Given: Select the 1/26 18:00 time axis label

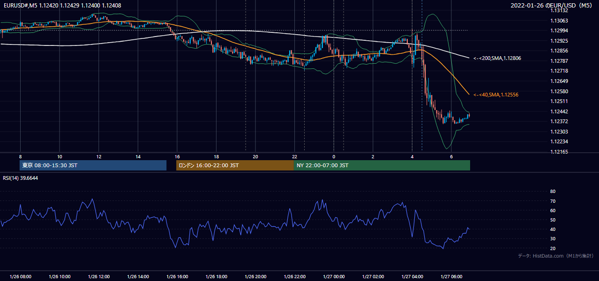Looking at the screenshot, I should pos(216,277).
